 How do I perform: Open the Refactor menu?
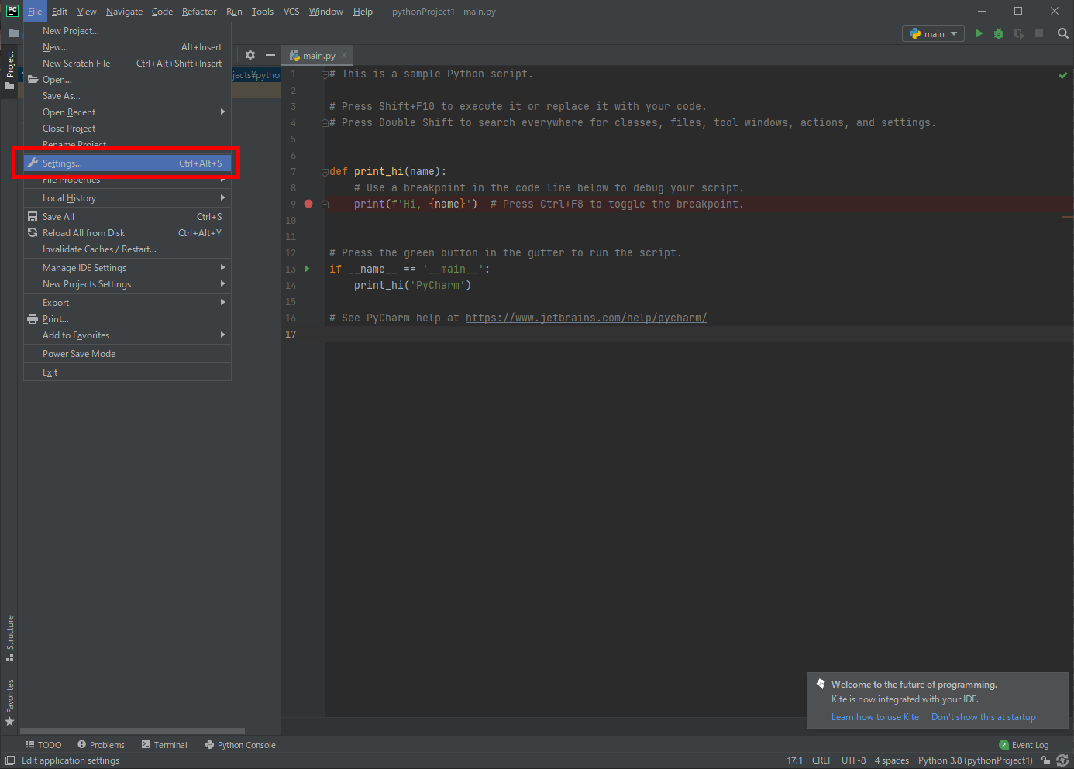pos(198,11)
